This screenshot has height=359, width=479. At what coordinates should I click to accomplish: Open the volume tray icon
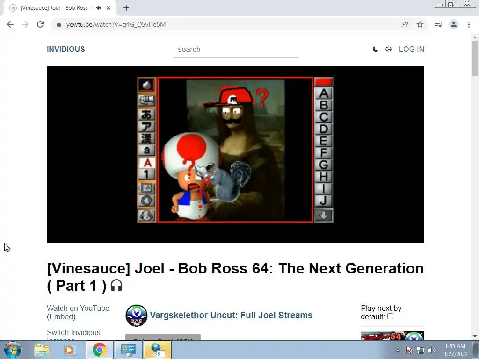(432, 350)
